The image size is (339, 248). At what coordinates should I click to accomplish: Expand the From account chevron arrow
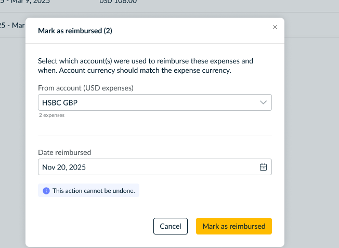point(263,102)
